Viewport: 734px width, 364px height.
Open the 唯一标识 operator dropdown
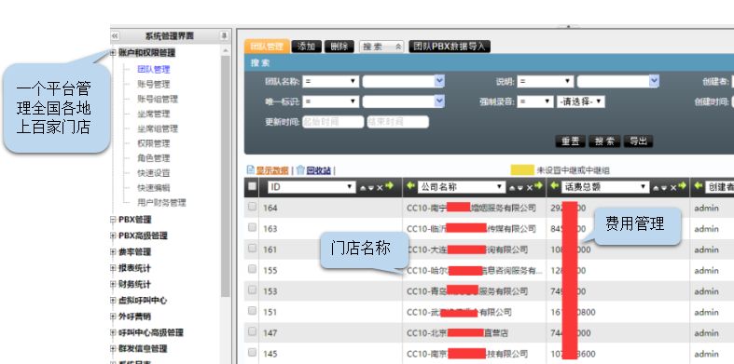[330, 101]
